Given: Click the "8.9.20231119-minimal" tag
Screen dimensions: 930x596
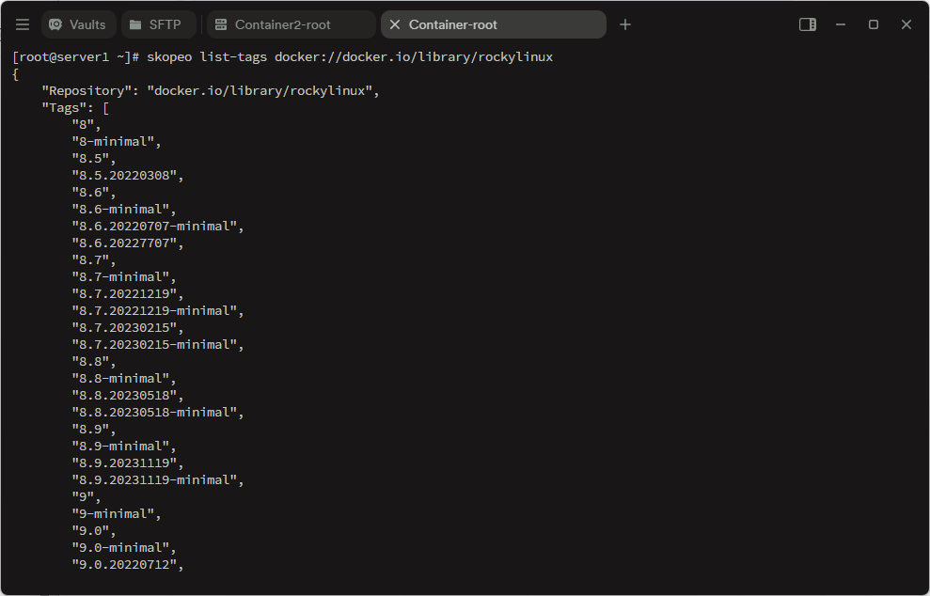Looking at the screenshot, I should tap(158, 479).
